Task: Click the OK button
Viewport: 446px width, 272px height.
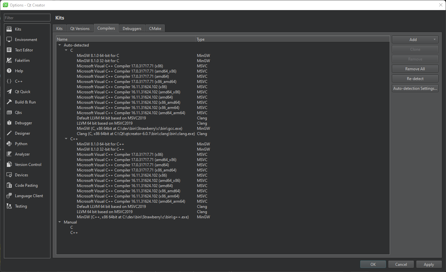Action: [373, 265]
